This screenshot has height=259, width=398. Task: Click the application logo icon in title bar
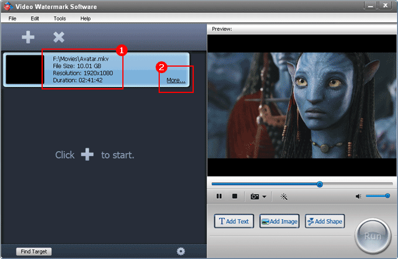(8, 6)
